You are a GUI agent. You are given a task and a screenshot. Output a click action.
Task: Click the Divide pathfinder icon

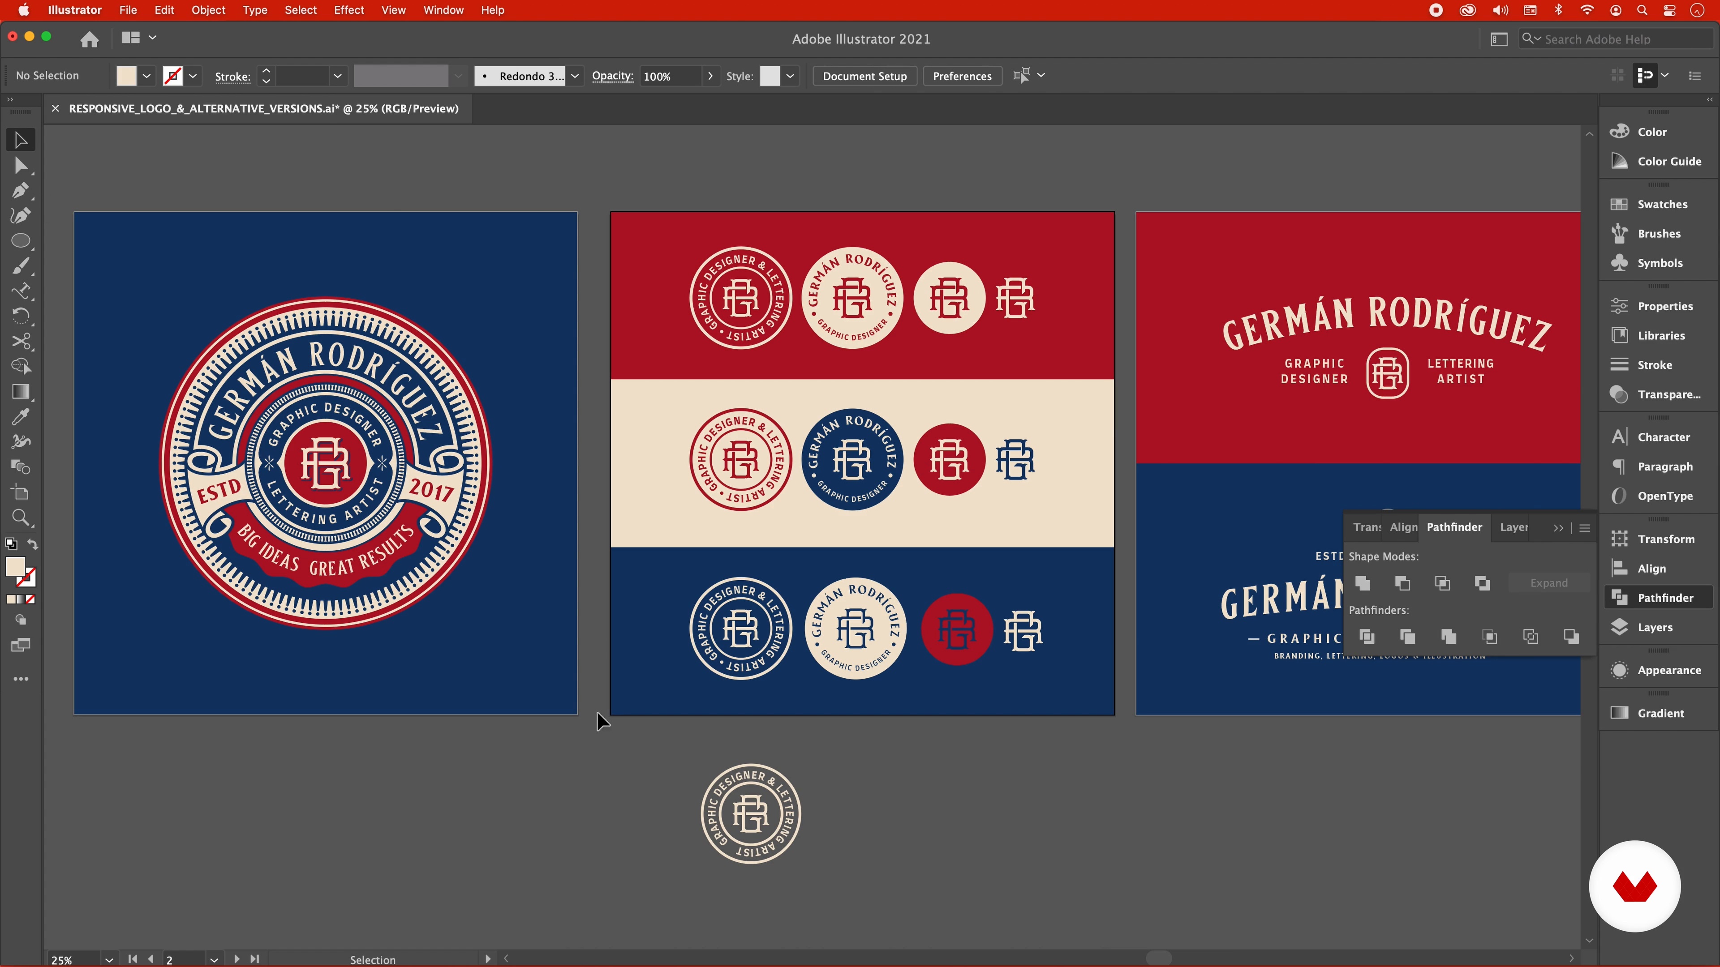(1367, 637)
